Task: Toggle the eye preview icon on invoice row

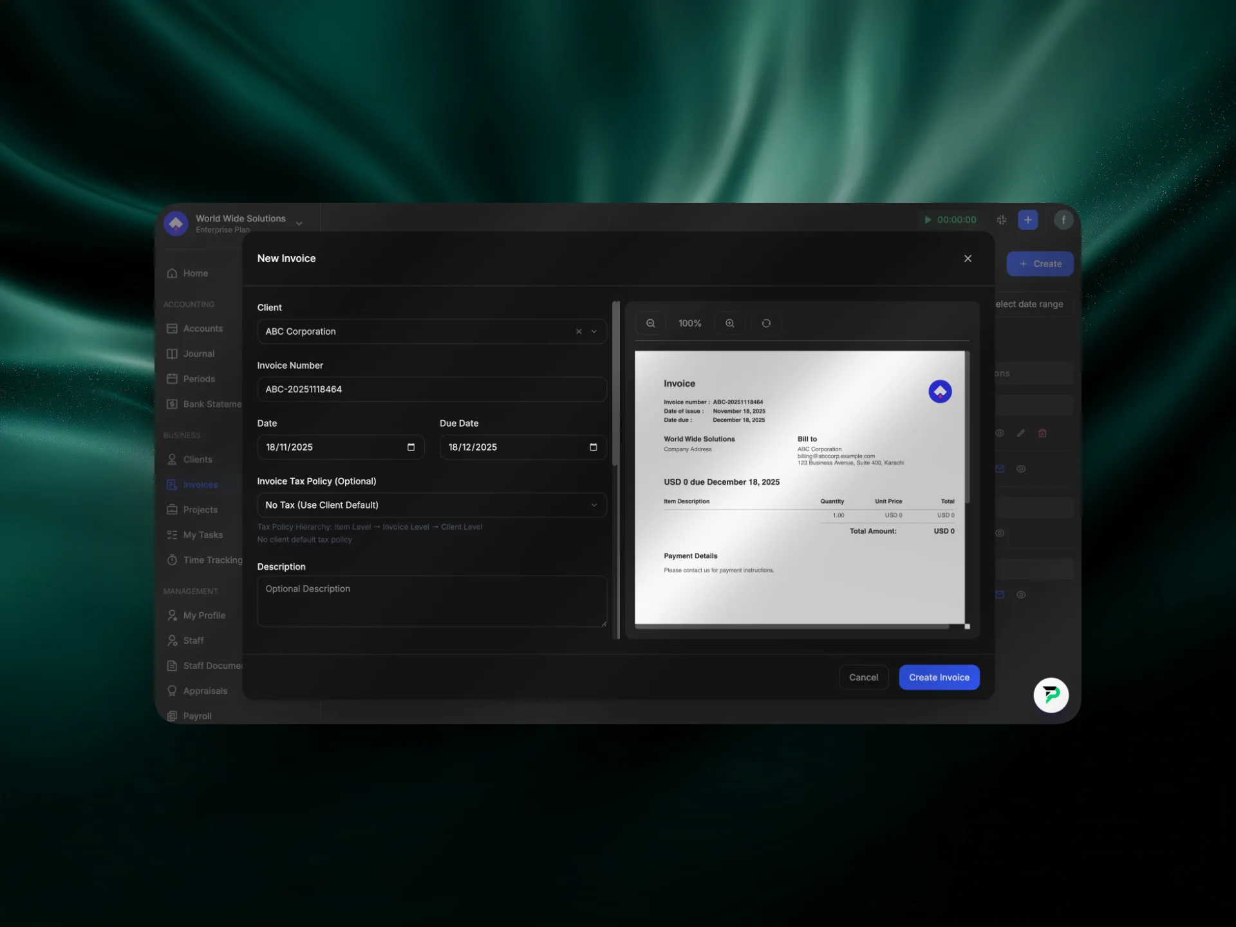Action: [1000, 433]
